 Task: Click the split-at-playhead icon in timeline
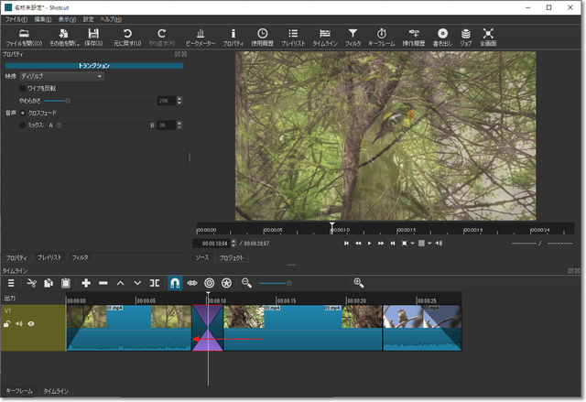click(x=155, y=284)
